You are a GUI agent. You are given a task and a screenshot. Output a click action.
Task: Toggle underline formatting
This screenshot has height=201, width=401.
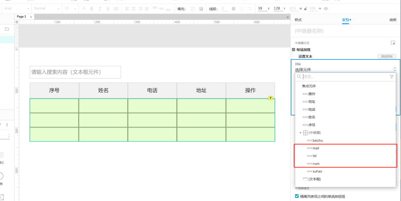(x=108, y=9)
